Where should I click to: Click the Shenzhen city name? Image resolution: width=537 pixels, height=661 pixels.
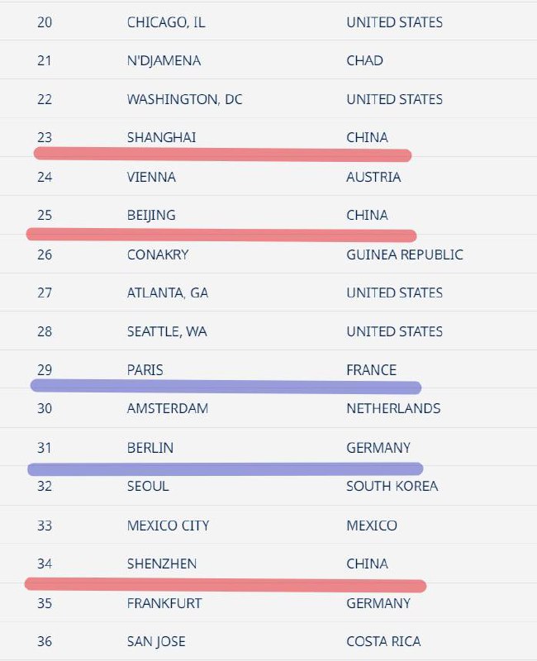[x=162, y=564]
